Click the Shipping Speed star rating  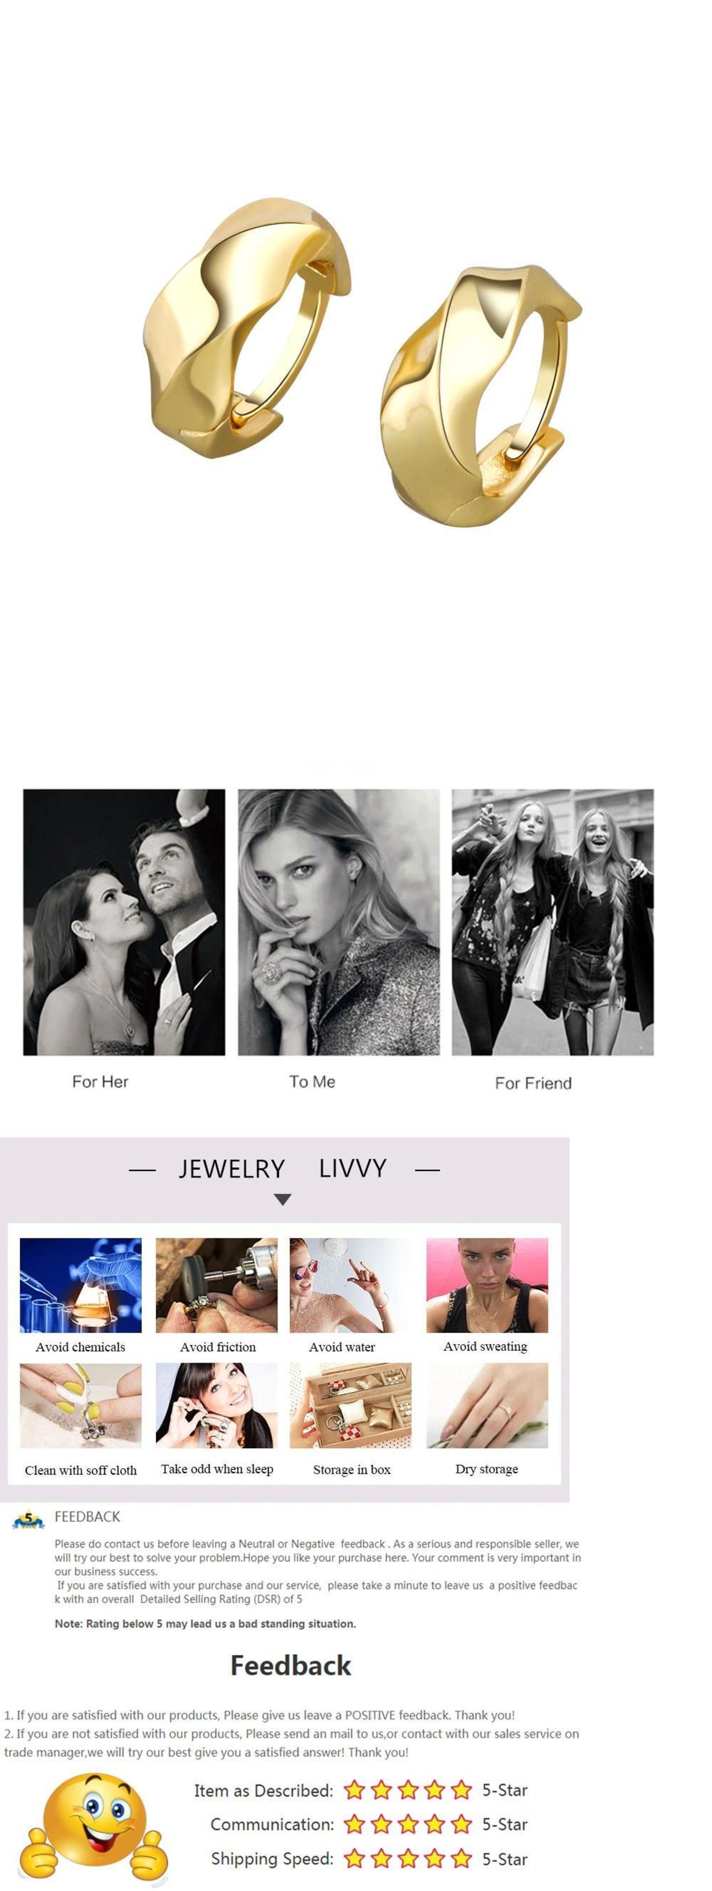(x=408, y=1859)
